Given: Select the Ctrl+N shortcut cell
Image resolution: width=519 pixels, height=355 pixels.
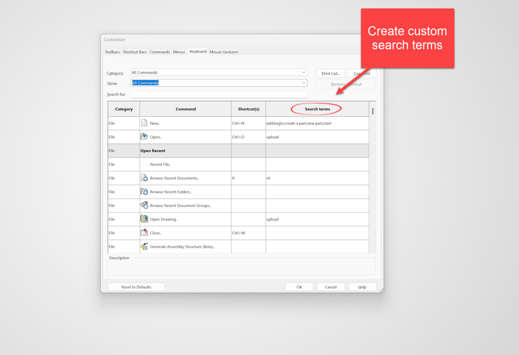Looking at the screenshot, I should pyautogui.click(x=249, y=123).
